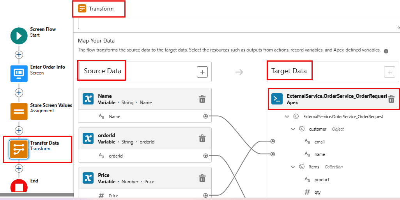400x200 pixels.
Task: Delete the ExternalService OrderRequest target
Action: (391, 99)
